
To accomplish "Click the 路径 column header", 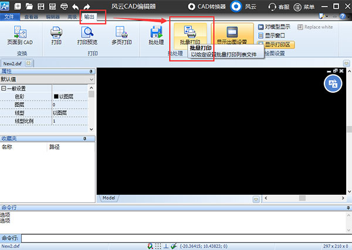I will [55, 147].
